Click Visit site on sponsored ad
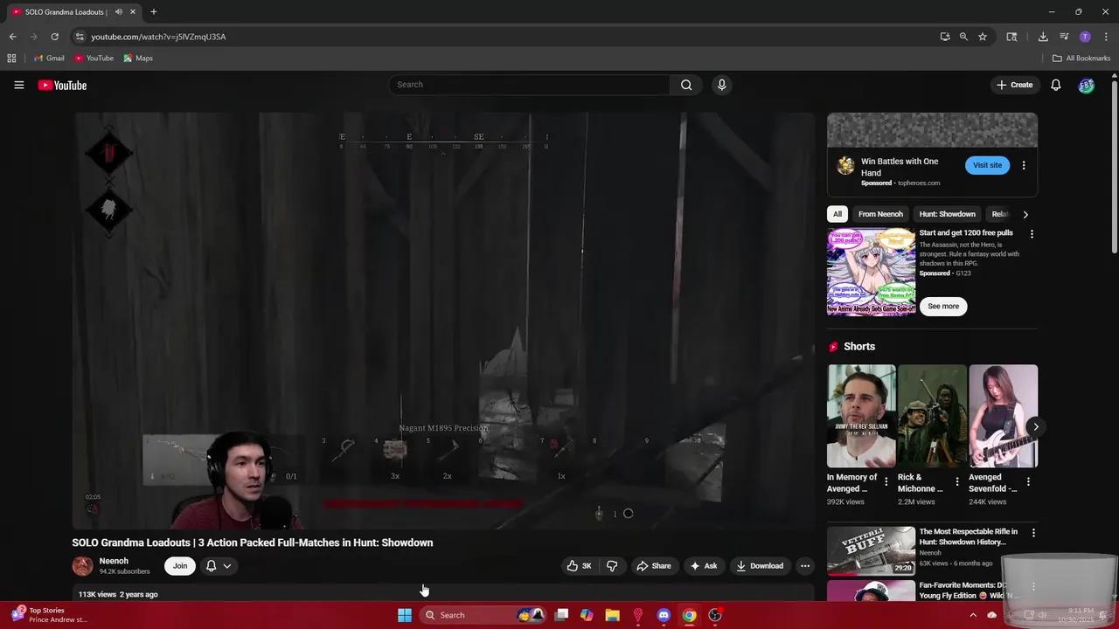Image resolution: width=1119 pixels, height=629 pixels. (987, 165)
